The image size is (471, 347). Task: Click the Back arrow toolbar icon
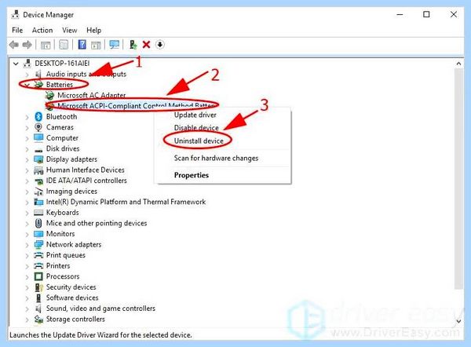14,45
